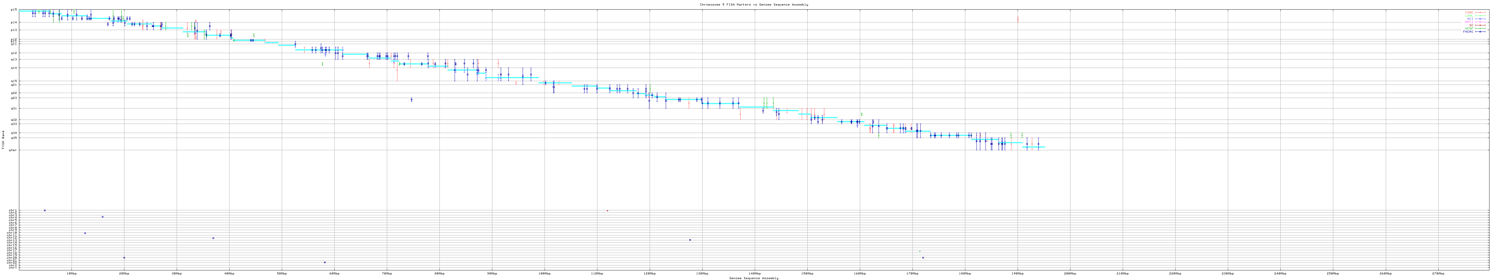Click the chart title at the top
This screenshot has width=1495, height=280.
(753, 5)
